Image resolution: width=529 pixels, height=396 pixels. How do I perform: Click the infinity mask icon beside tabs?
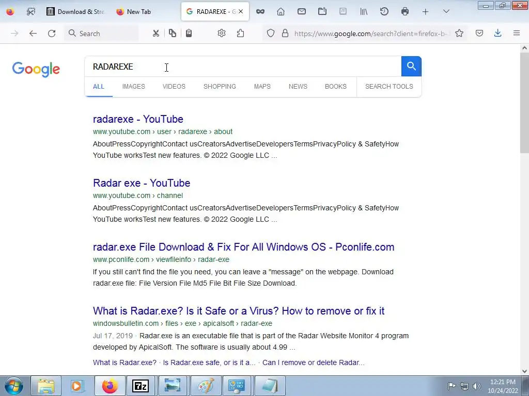coord(260,12)
